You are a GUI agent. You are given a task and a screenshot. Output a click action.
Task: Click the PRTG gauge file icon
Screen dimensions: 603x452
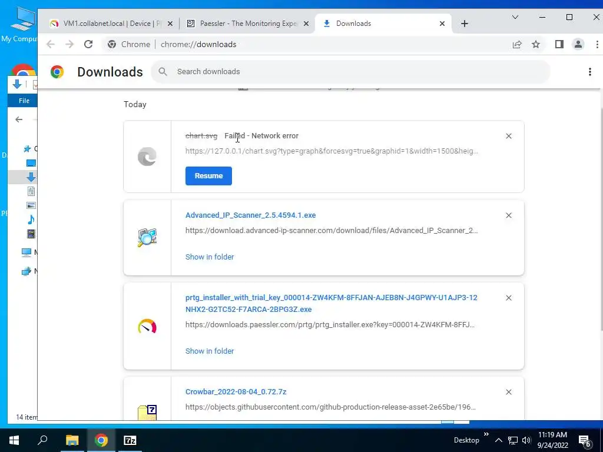coord(147,326)
